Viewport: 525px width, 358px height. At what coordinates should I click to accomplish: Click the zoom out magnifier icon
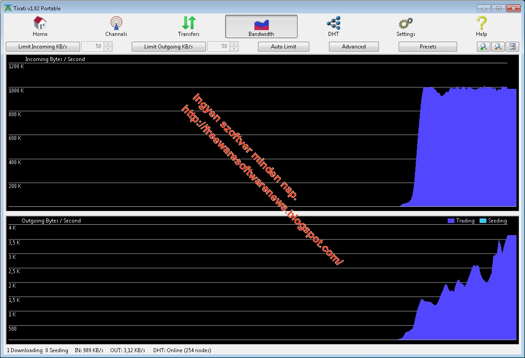pos(498,47)
